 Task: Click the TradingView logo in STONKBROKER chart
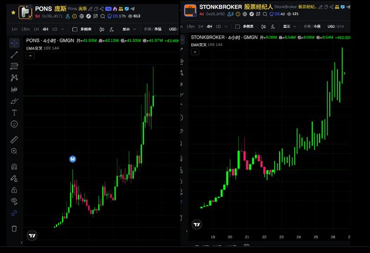197,225
